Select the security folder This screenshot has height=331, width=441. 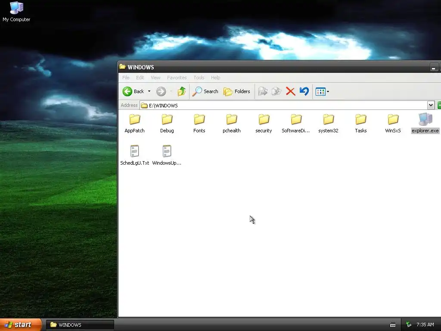point(264,124)
